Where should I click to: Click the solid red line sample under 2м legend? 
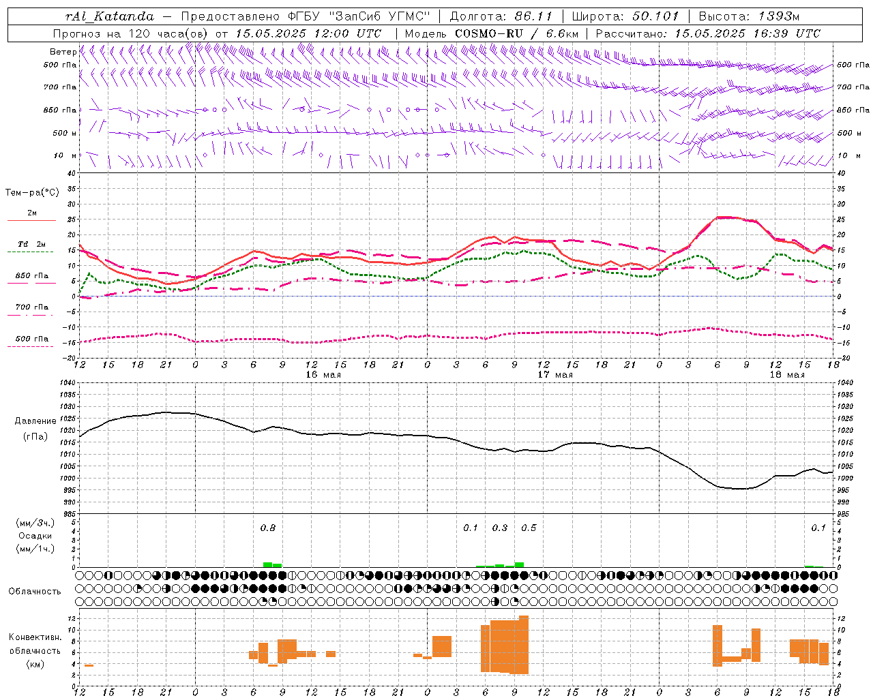pos(32,221)
